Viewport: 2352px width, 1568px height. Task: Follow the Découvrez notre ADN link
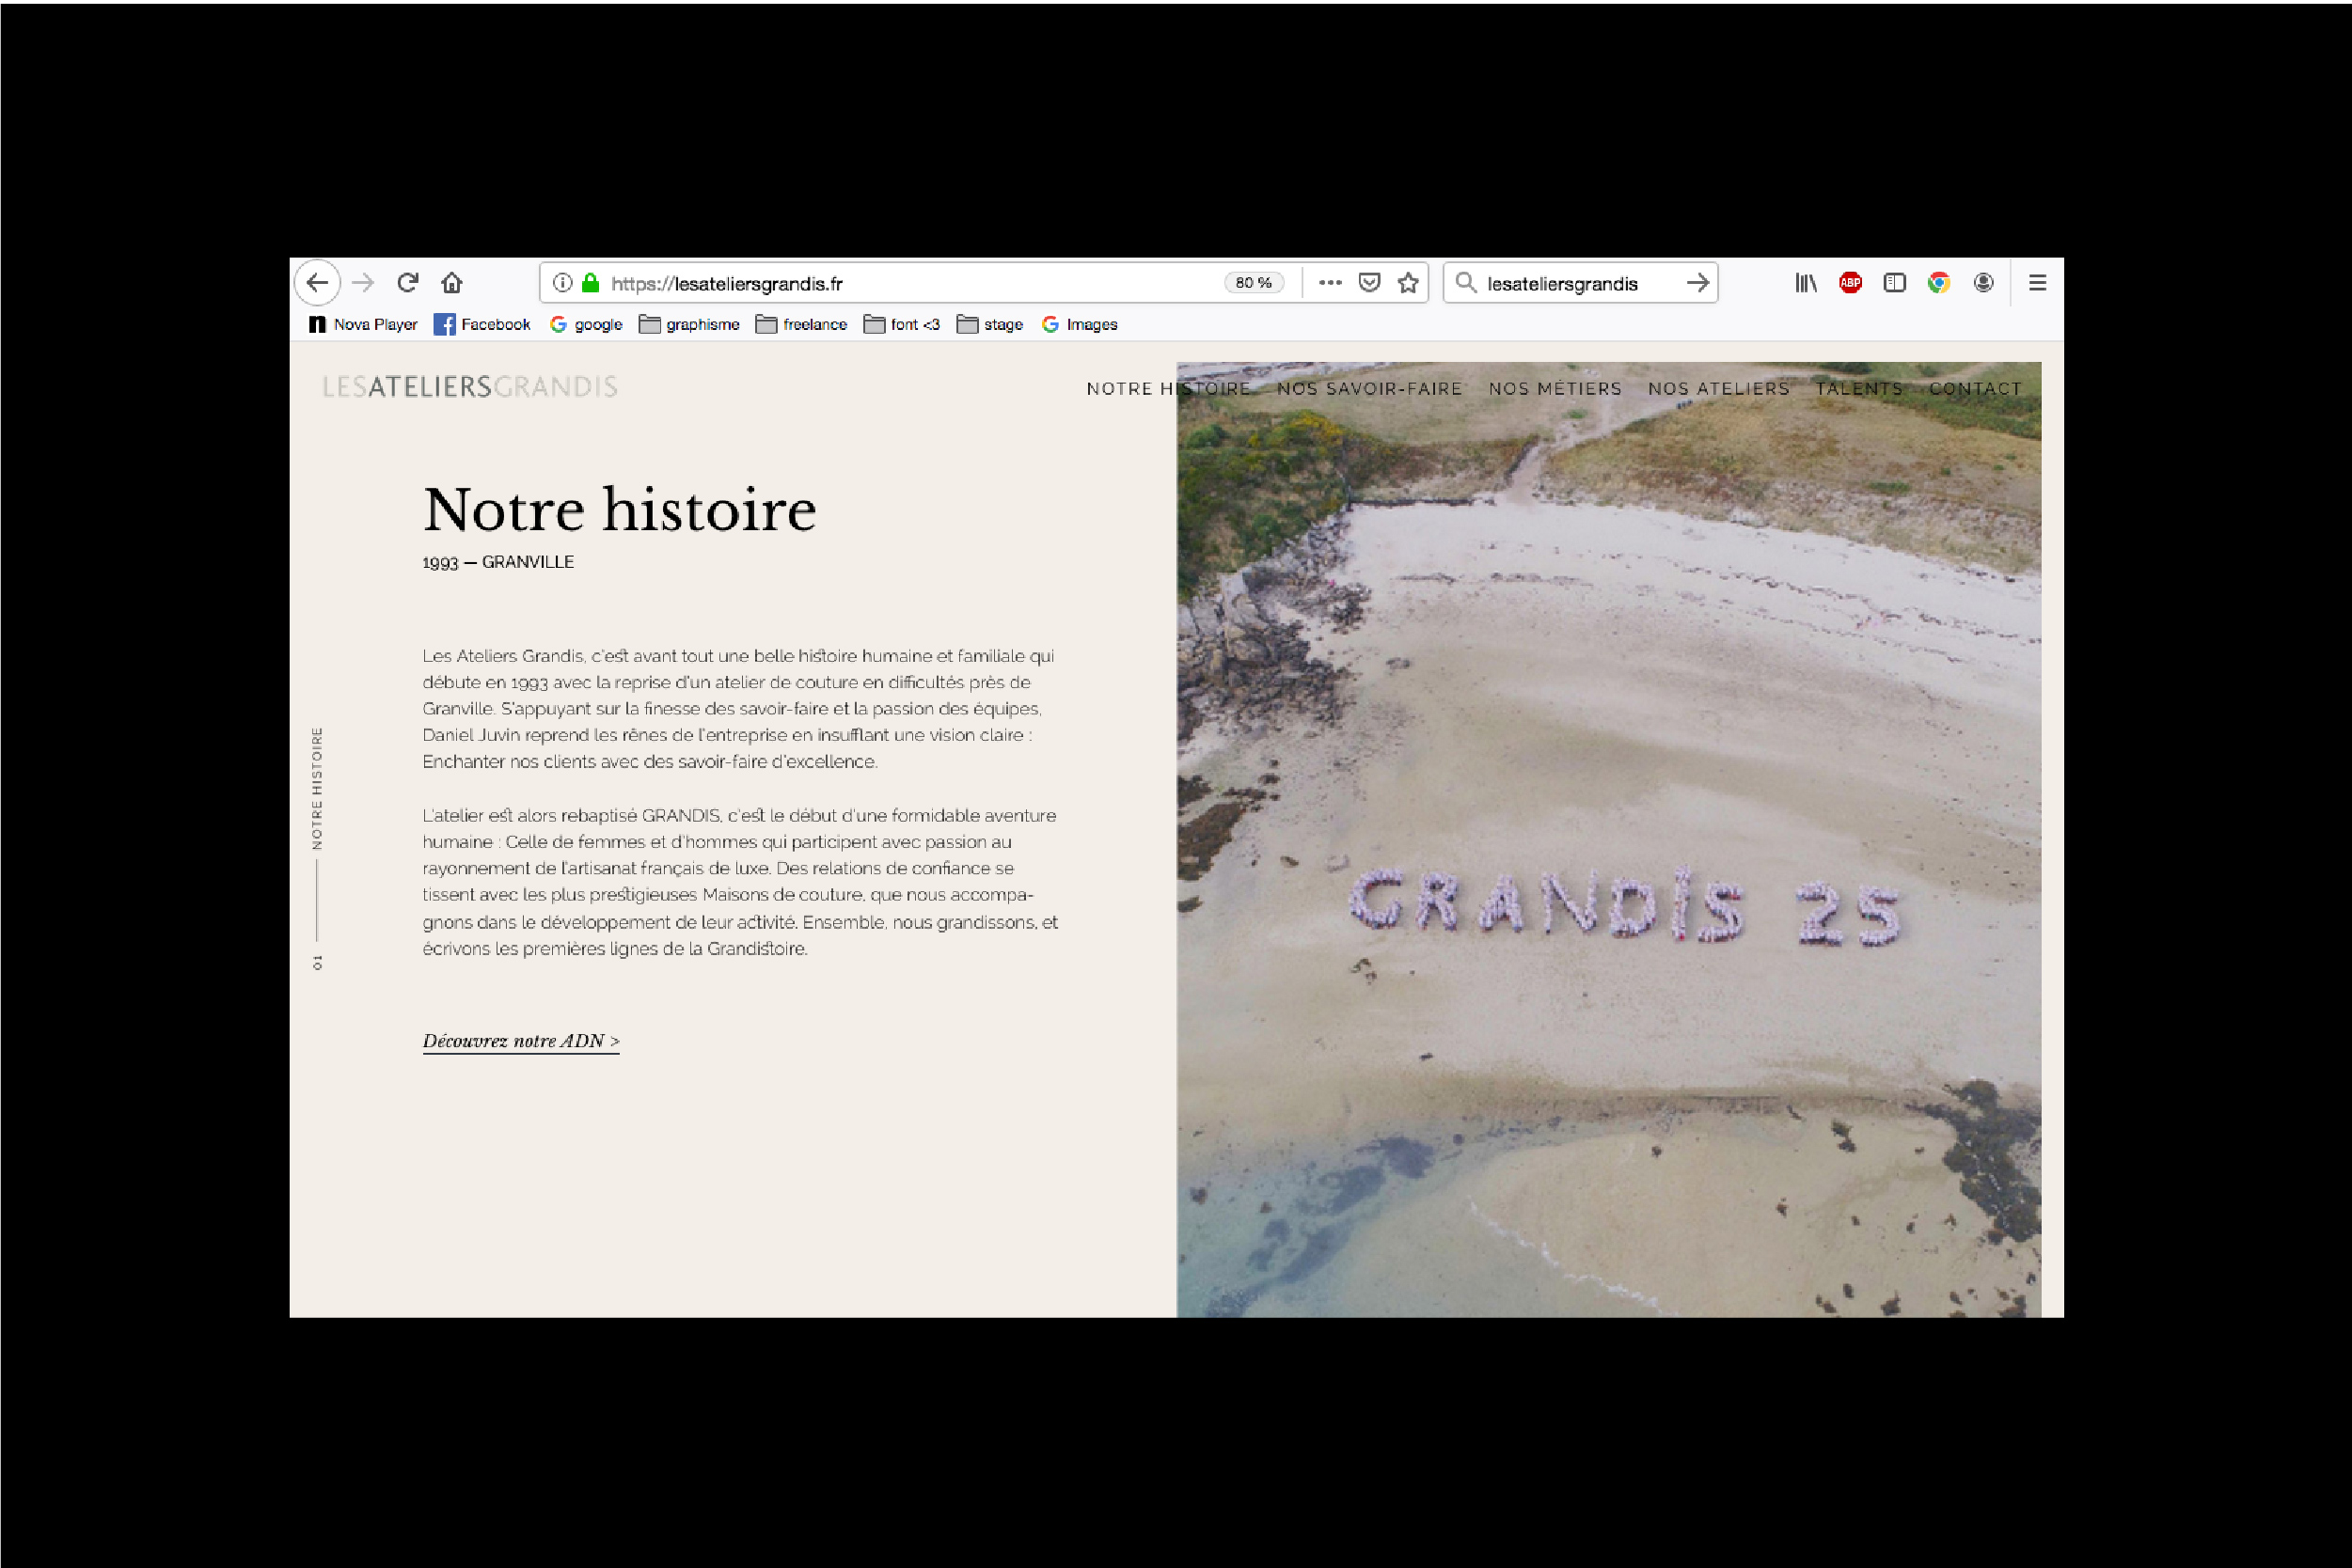(521, 1041)
